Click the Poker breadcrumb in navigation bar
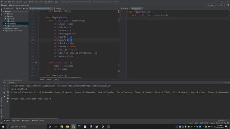 [4, 5]
